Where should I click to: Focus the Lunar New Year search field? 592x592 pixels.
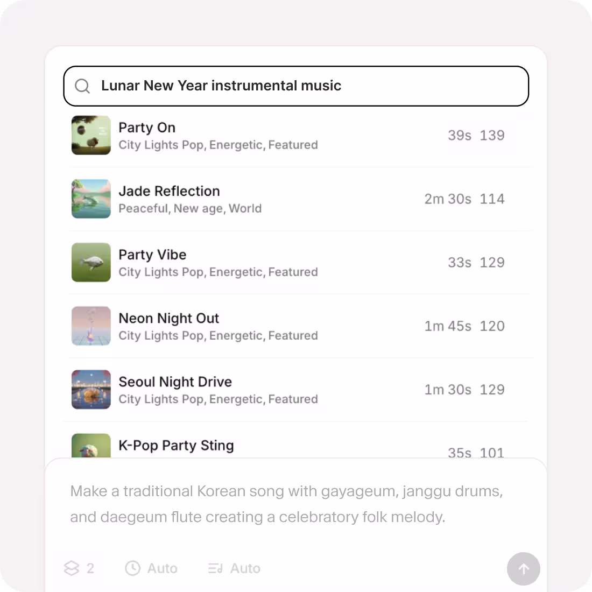point(296,86)
